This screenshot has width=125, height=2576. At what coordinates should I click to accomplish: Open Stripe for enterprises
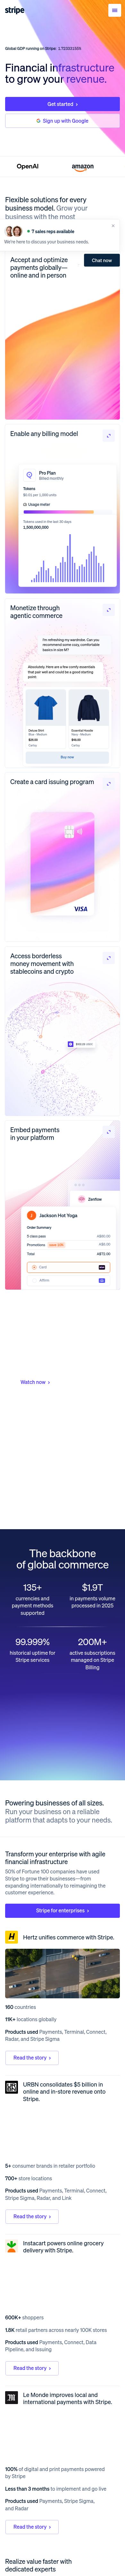pyautogui.click(x=63, y=1910)
